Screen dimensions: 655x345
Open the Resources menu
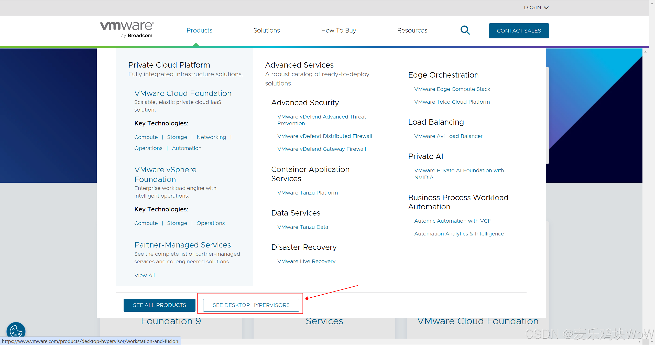(412, 30)
